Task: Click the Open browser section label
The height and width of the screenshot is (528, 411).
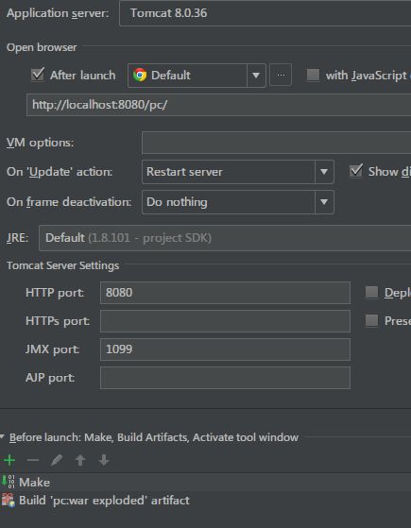Action: tap(42, 47)
